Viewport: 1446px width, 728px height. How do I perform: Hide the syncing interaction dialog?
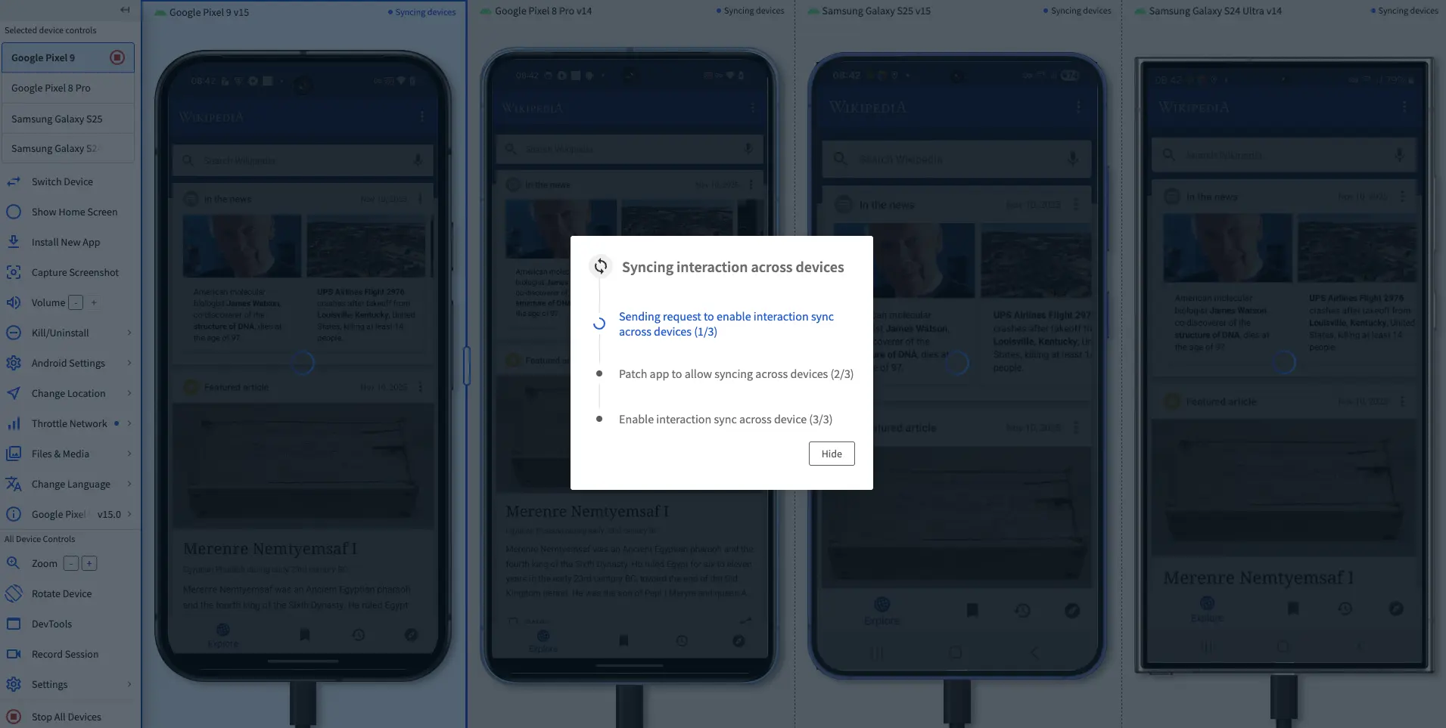pyautogui.click(x=831, y=454)
